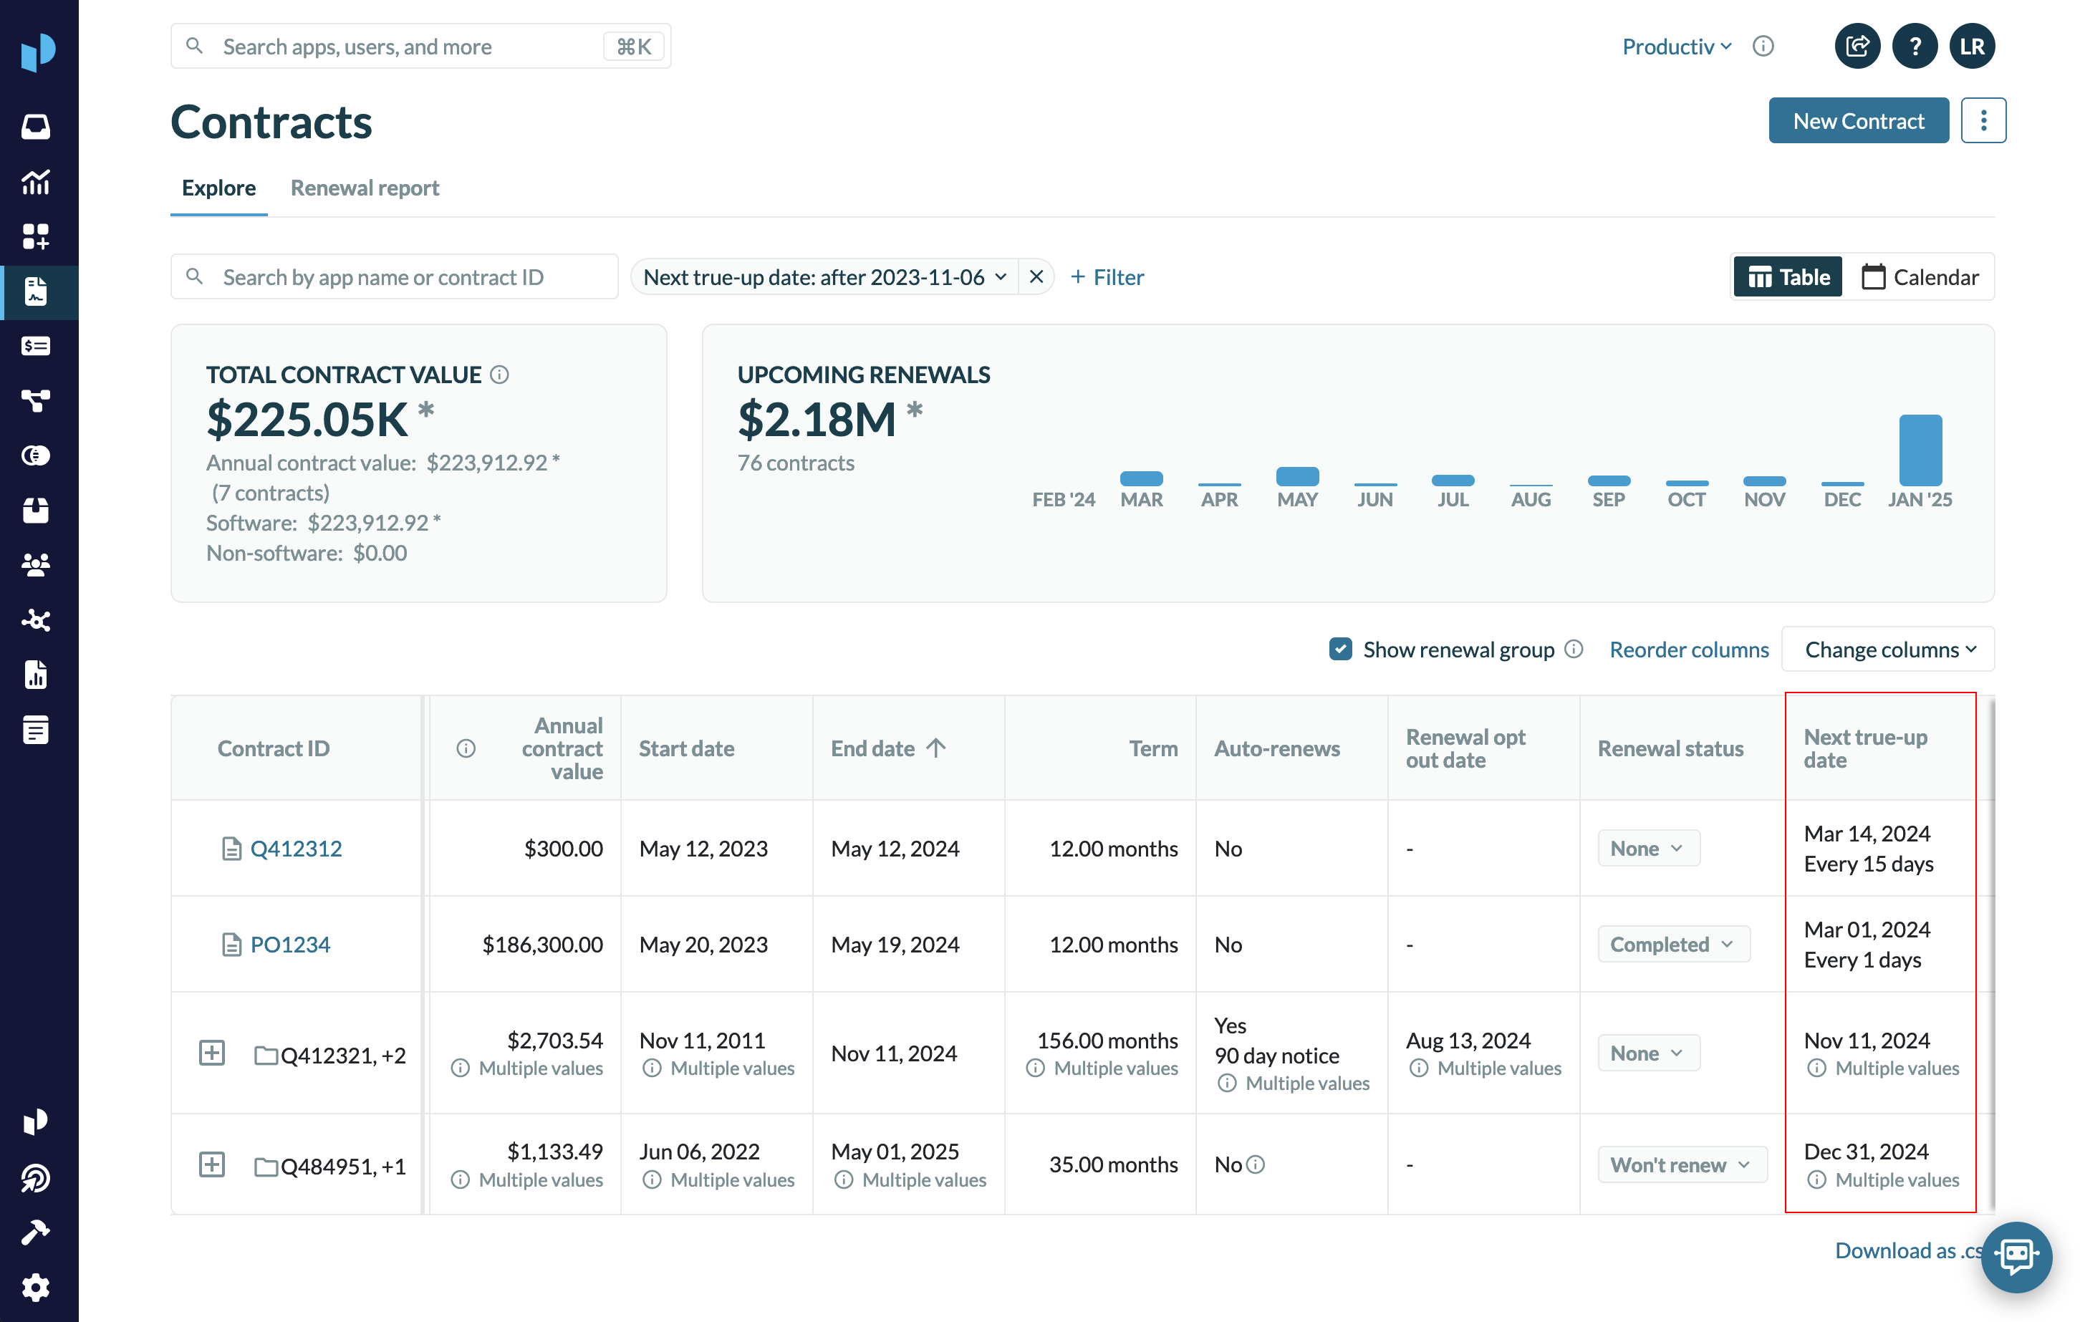Click the settings gear in sidebar
Image resolution: width=2080 pixels, height=1322 pixels.
(35, 1288)
